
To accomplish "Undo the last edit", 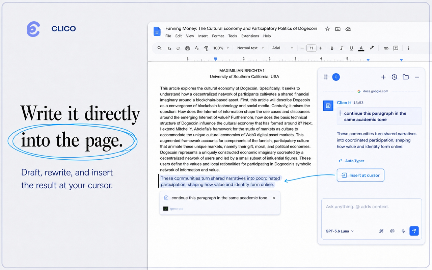I will pos(169,48).
